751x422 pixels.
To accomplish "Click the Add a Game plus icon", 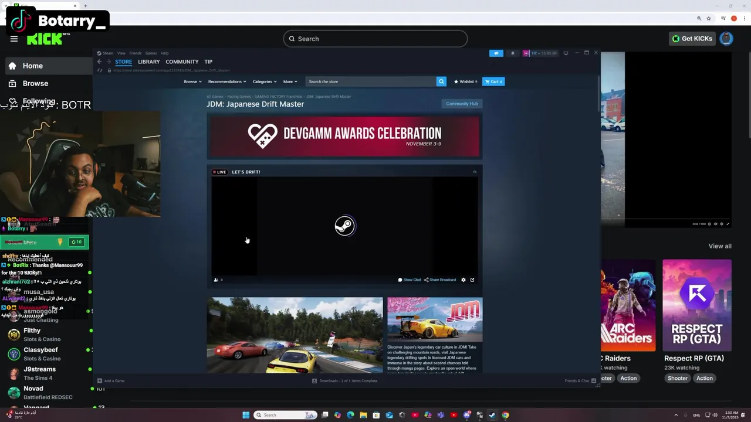I will 100,381.
